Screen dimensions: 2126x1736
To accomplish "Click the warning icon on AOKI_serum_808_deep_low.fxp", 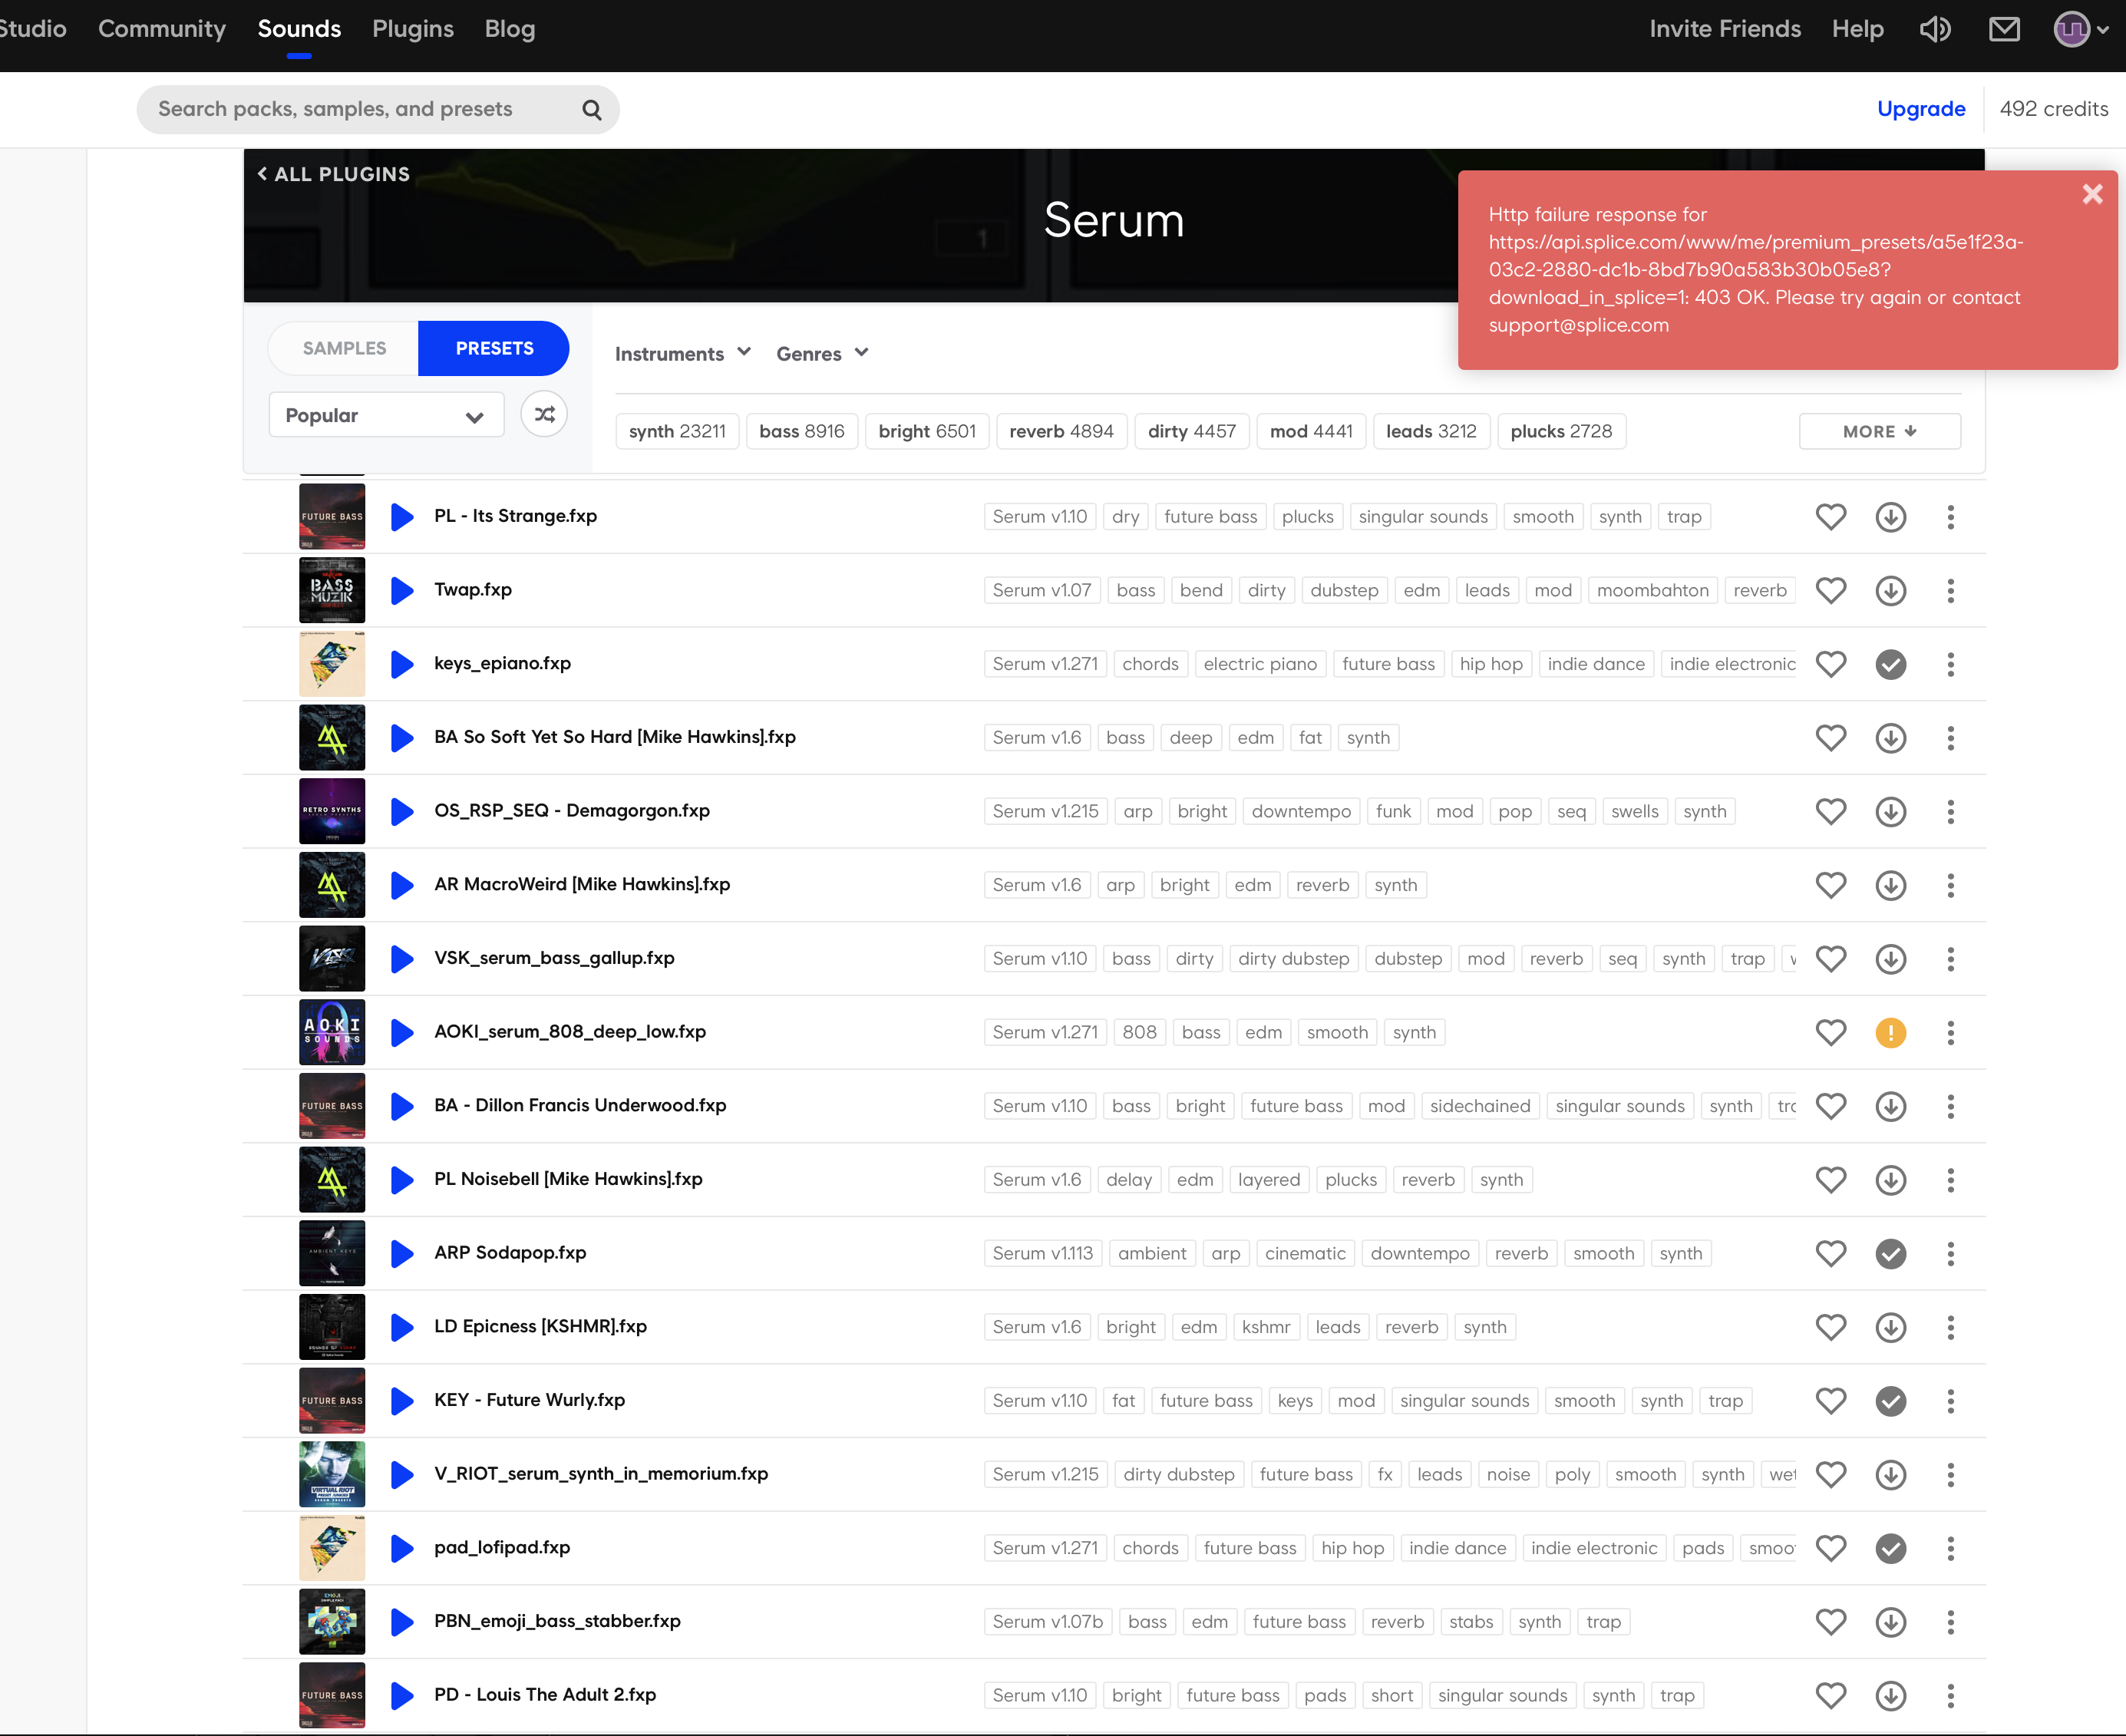I will pyautogui.click(x=1890, y=1033).
